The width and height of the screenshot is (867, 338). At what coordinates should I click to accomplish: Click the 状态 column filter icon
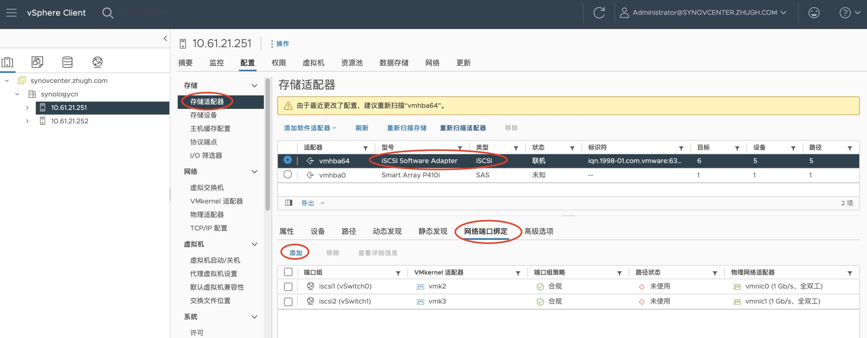(x=572, y=148)
